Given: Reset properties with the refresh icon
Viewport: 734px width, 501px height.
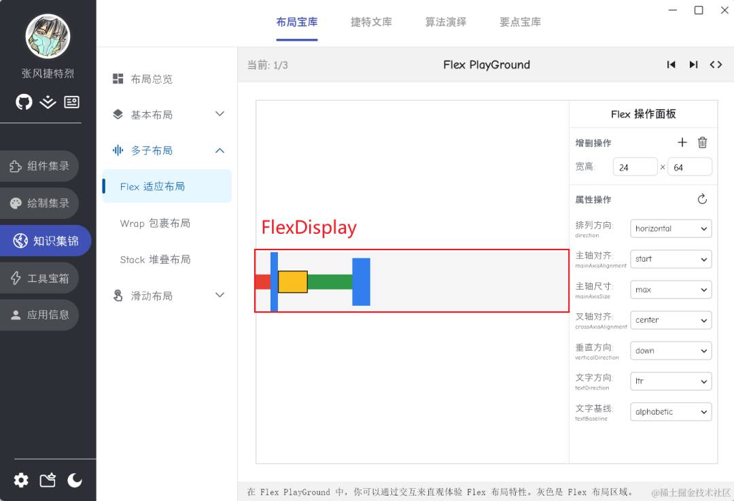Looking at the screenshot, I should 703,199.
